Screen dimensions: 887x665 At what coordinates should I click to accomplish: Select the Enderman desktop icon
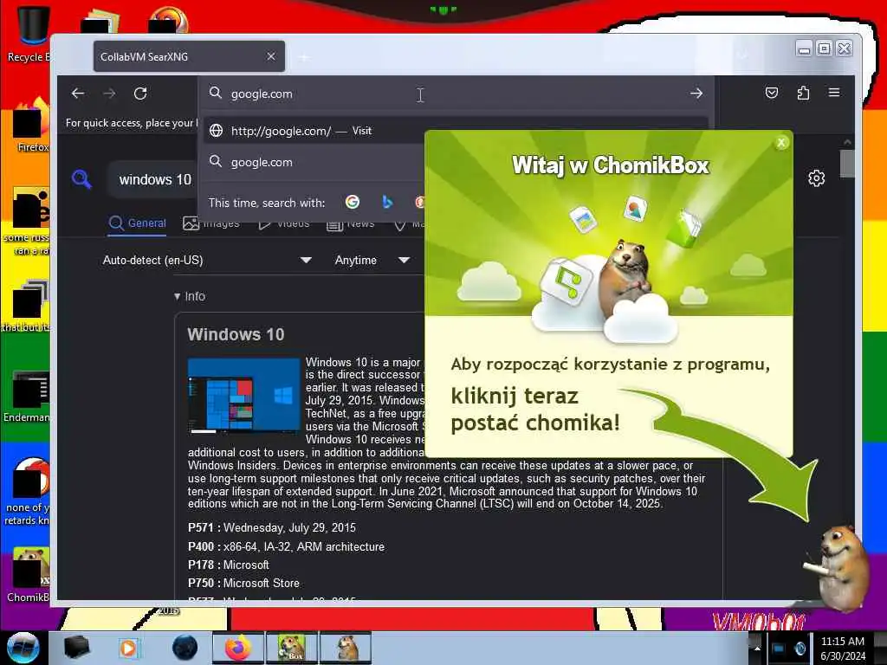click(27, 397)
